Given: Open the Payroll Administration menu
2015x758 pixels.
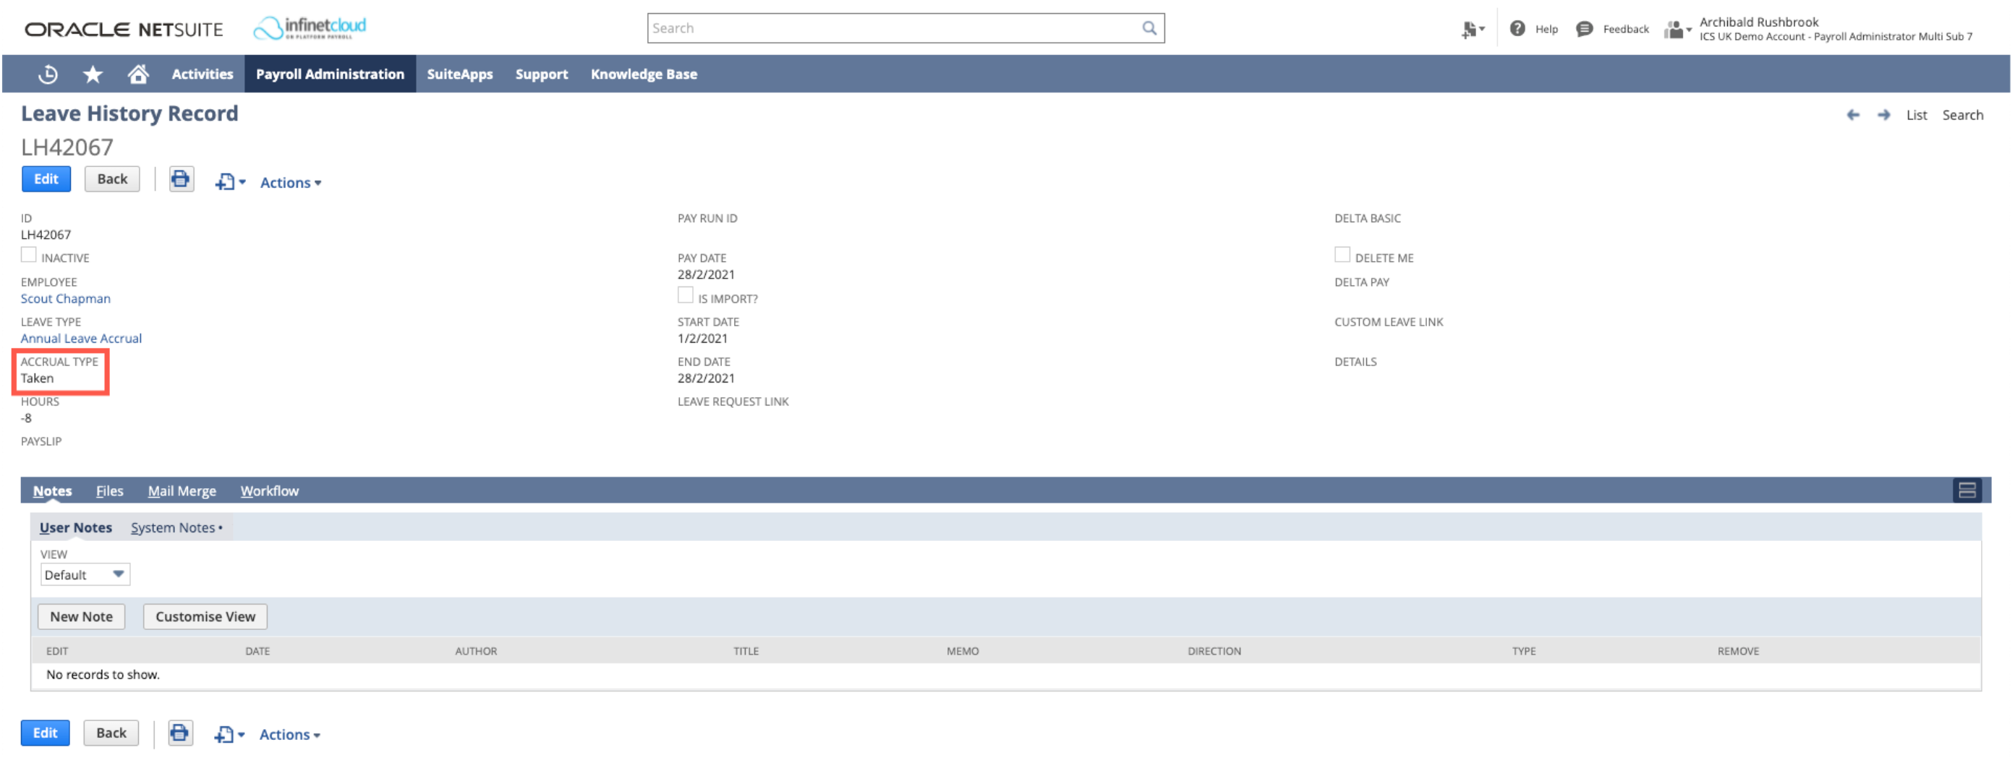Looking at the screenshot, I should (329, 74).
